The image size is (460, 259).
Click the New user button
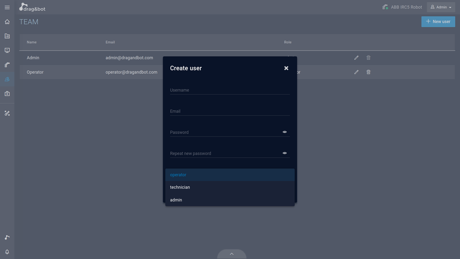click(438, 22)
